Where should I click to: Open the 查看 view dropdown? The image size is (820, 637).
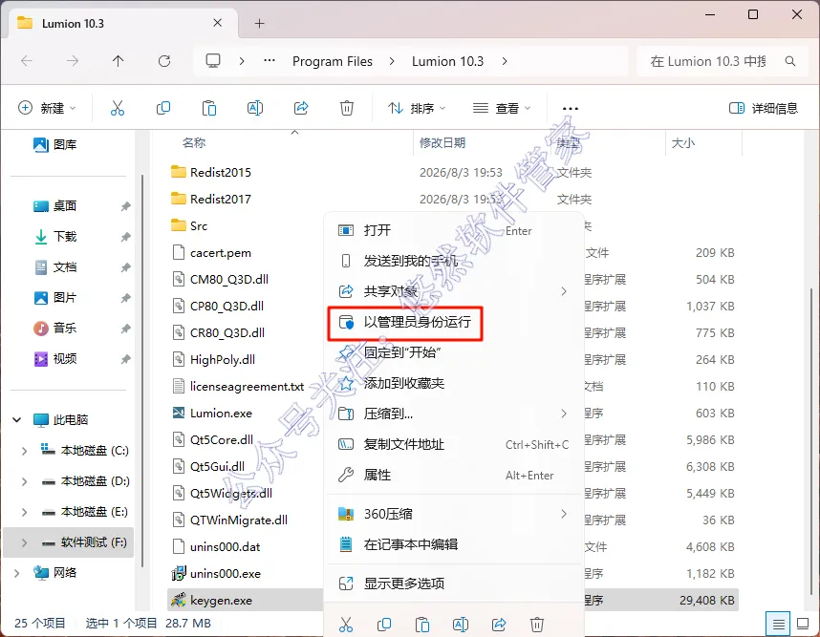tap(502, 108)
